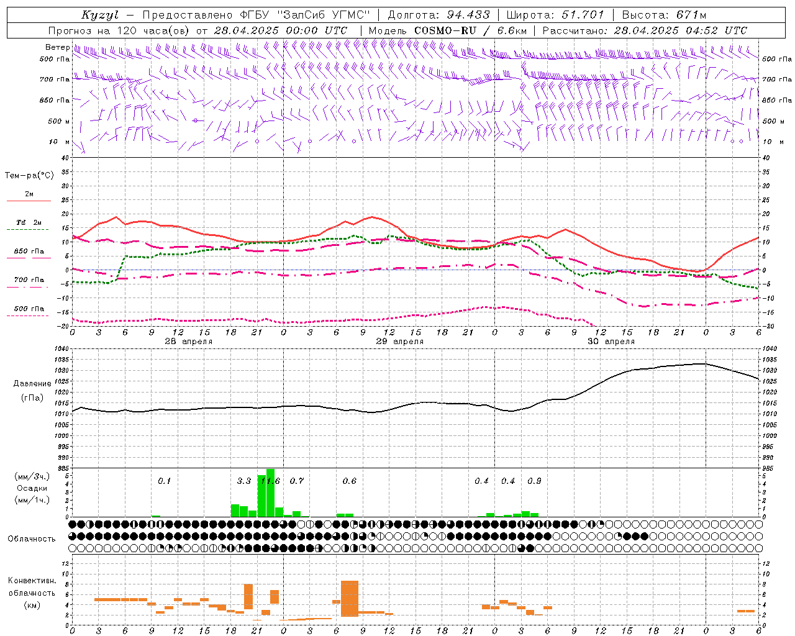Click the precipitation amount 0.9
The width and height of the screenshot is (795, 636).
point(534,481)
